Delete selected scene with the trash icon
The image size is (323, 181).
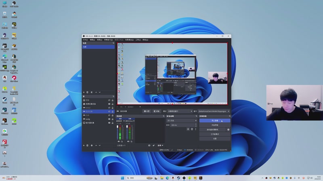pyautogui.click(x=87, y=93)
